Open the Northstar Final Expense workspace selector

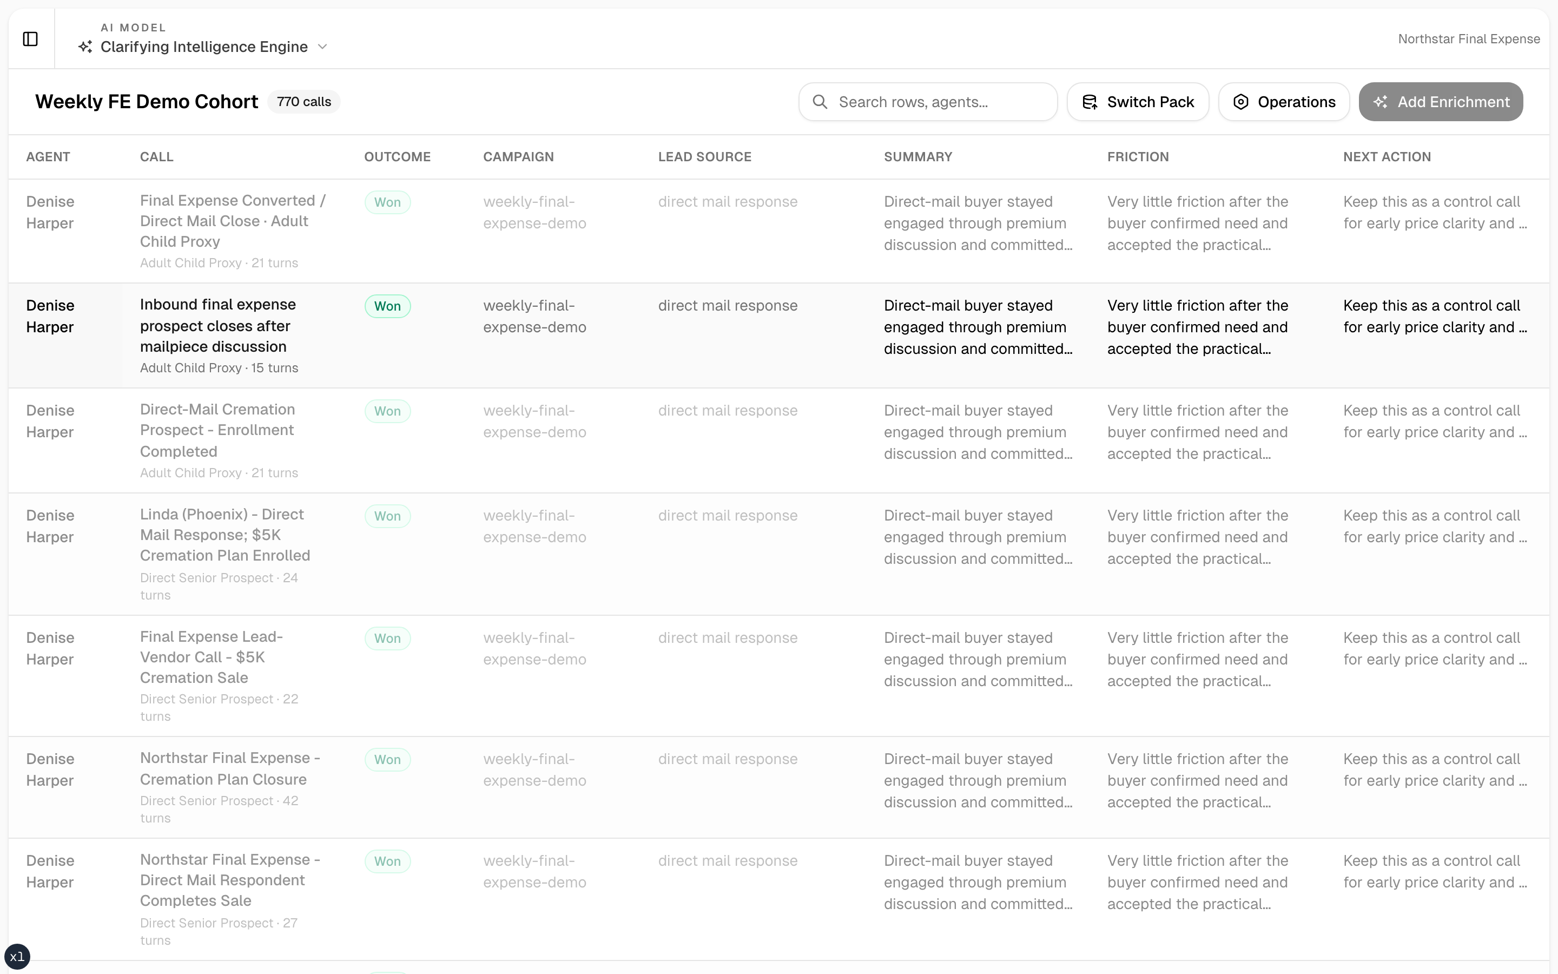click(1470, 38)
